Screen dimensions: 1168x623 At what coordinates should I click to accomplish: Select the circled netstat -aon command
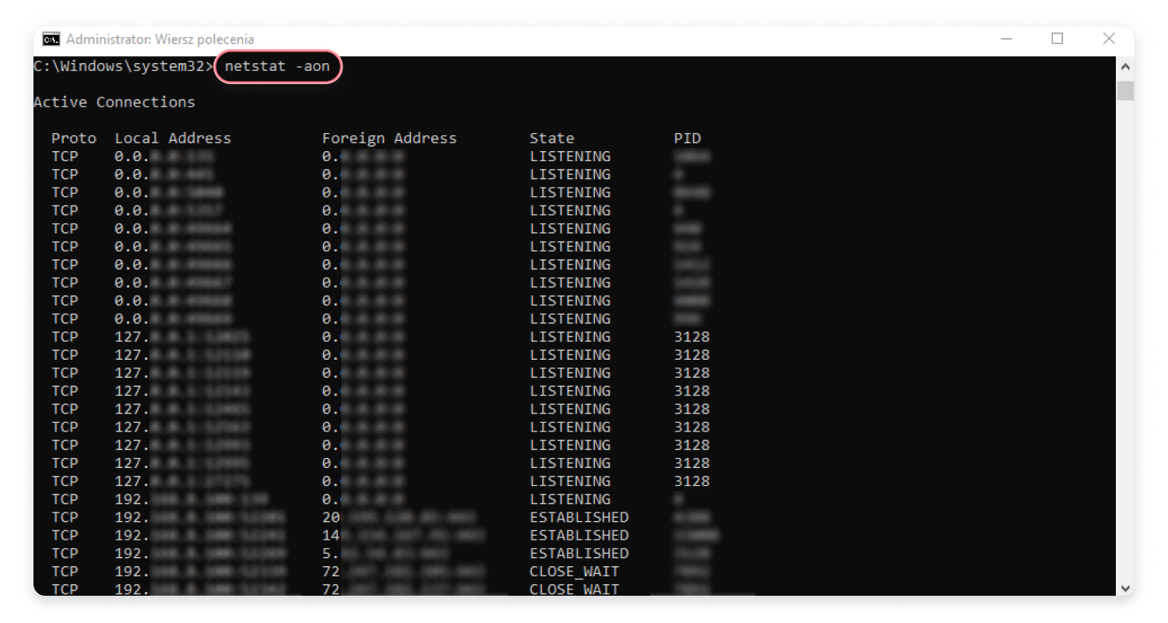coord(277,67)
